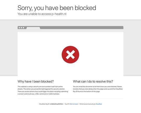Click the first dot in the browser illustration
Screen dimensions: 141x113
pyautogui.click(x=19, y=28)
